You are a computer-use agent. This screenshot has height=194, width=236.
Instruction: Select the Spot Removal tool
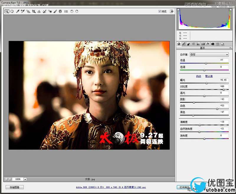pos(45,11)
